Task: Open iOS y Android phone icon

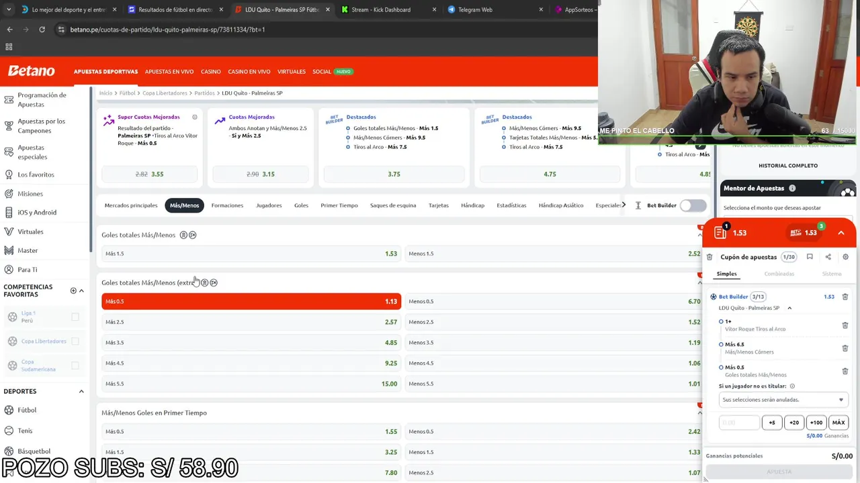Action: tap(9, 213)
